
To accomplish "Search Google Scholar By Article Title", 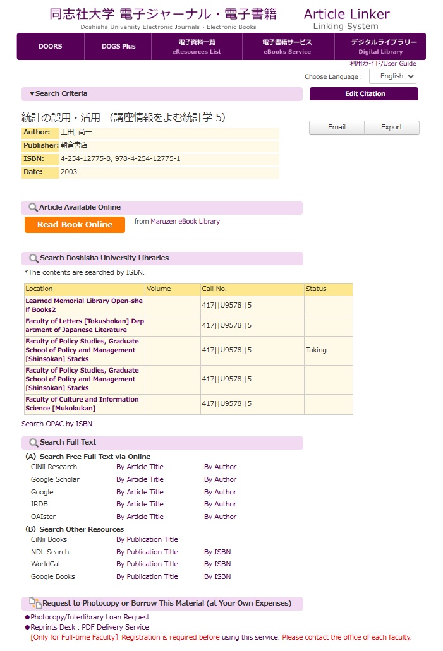I will click(x=140, y=479).
